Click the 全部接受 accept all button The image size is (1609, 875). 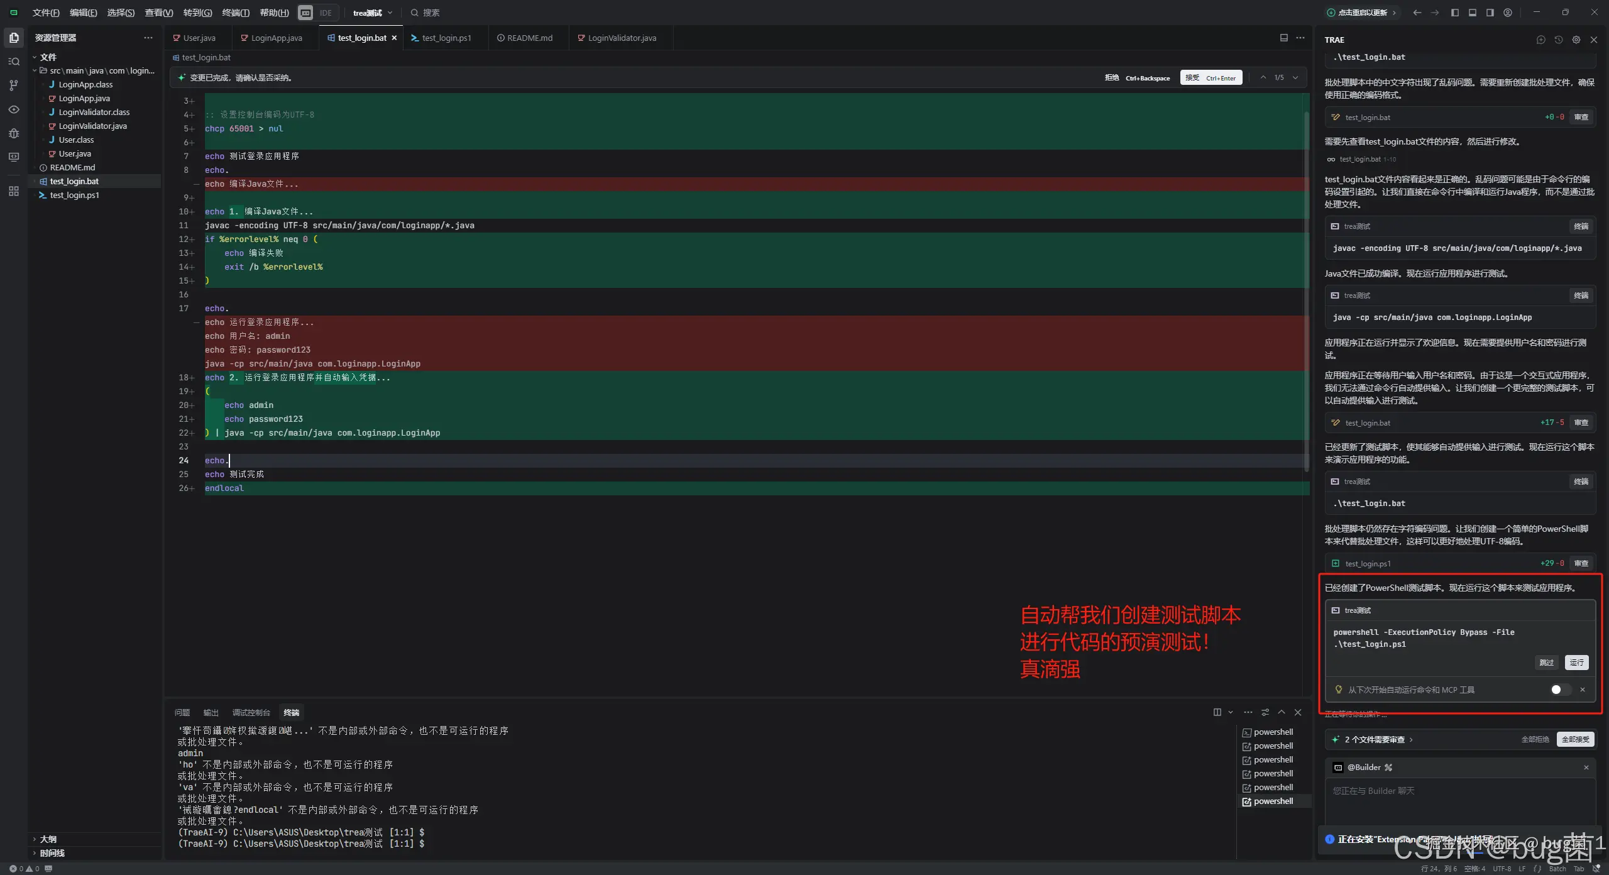tap(1575, 739)
